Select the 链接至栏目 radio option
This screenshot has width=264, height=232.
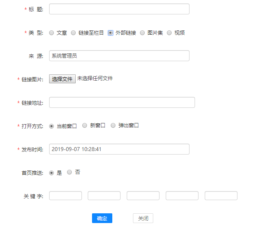(x=73, y=33)
